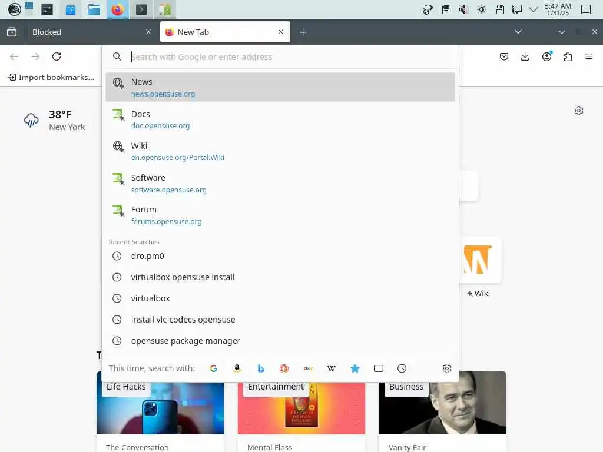Search open tabs using the tabs icon

click(379, 368)
